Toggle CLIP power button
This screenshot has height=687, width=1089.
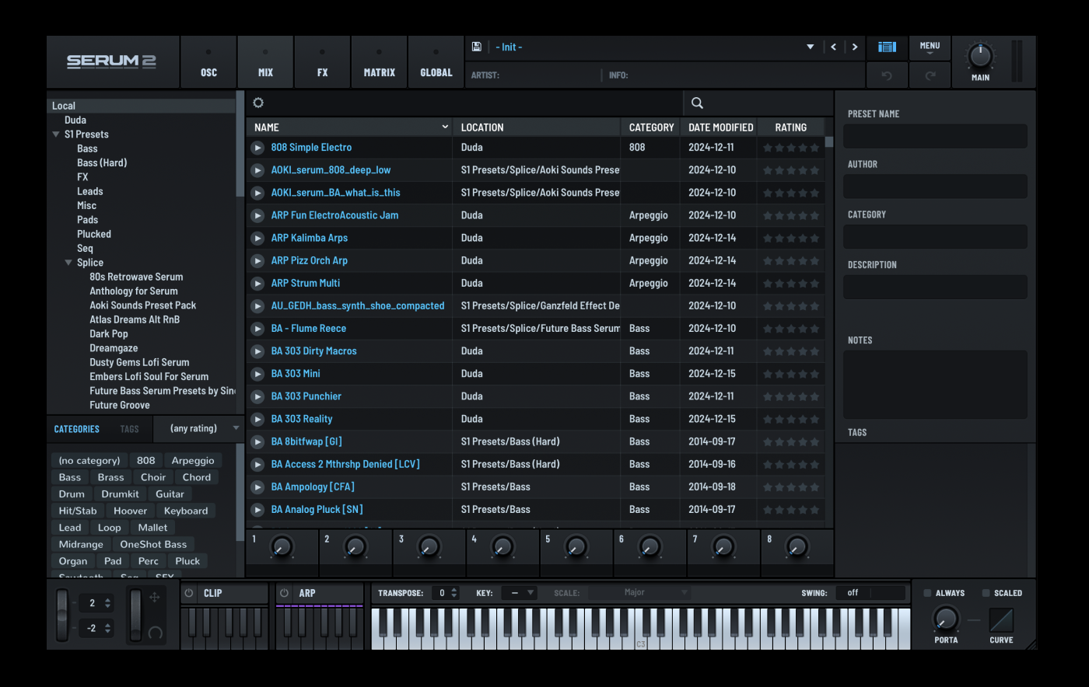(188, 593)
